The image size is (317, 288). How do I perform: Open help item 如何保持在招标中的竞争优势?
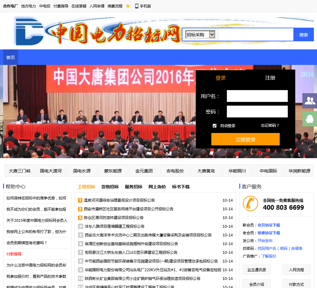pyautogui.click(x=36, y=198)
